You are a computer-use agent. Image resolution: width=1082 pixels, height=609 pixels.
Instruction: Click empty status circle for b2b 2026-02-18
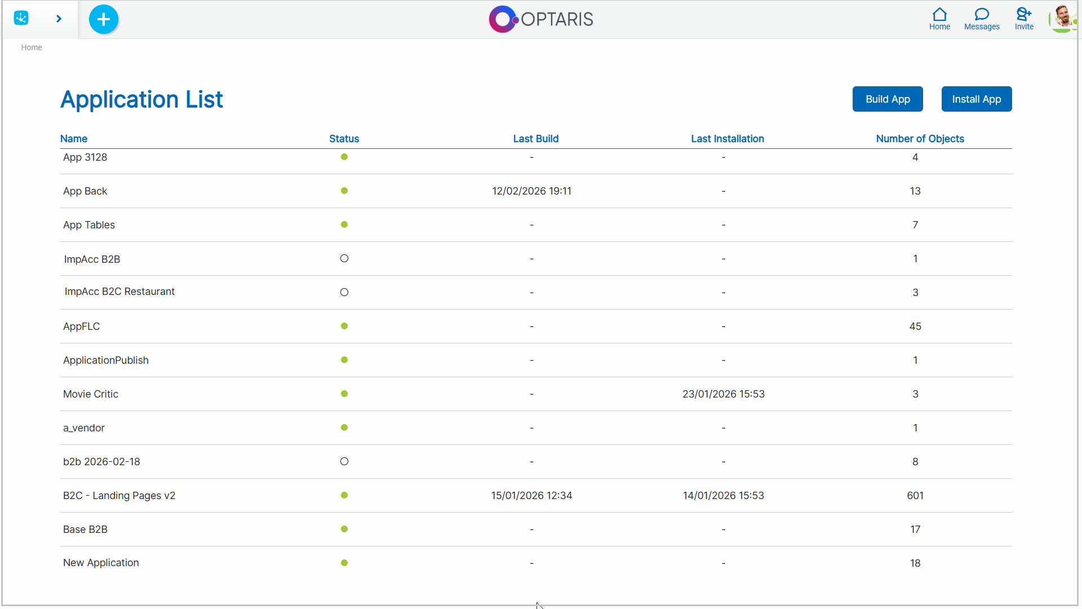344,461
